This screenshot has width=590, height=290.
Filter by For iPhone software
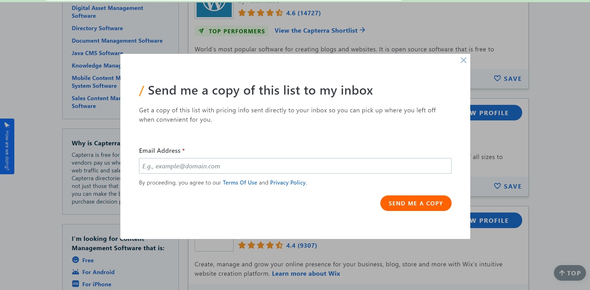point(96,284)
